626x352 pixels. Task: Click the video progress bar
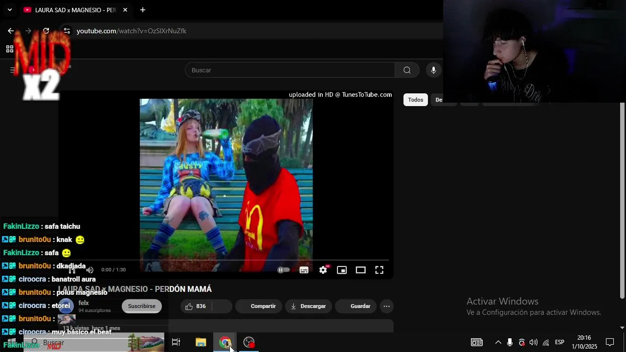coord(226,261)
